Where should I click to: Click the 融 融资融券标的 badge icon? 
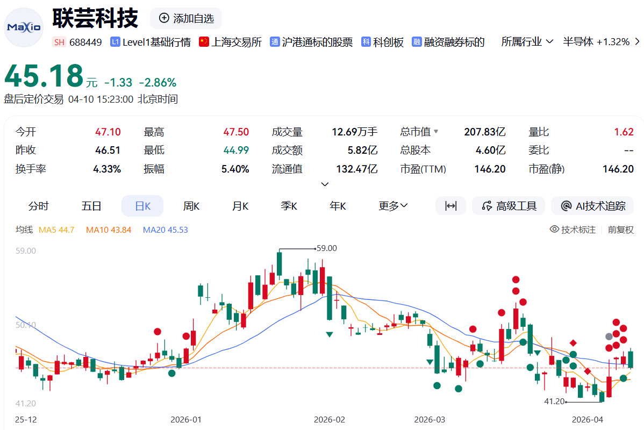[x=416, y=41]
